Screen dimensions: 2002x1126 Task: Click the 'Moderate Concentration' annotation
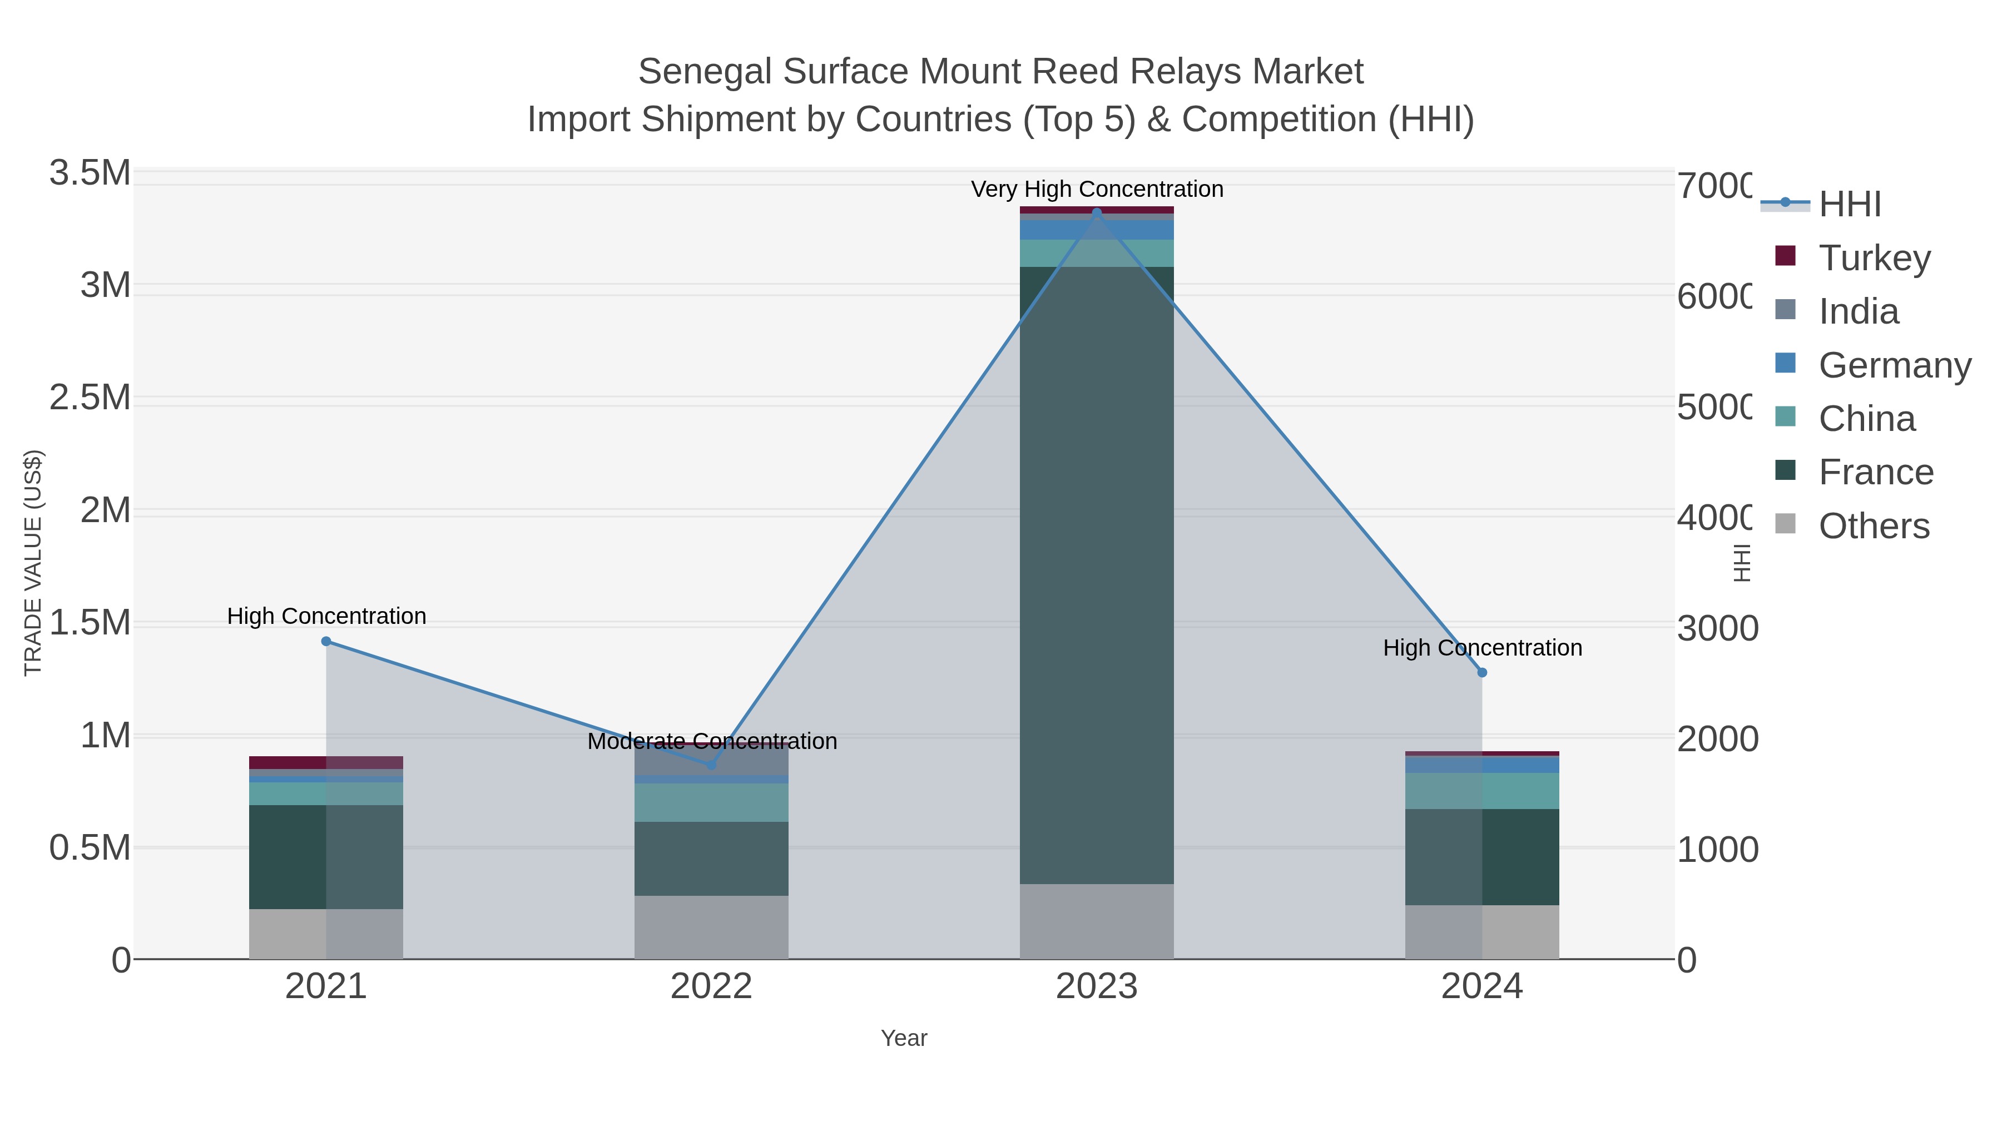click(x=712, y=741)
